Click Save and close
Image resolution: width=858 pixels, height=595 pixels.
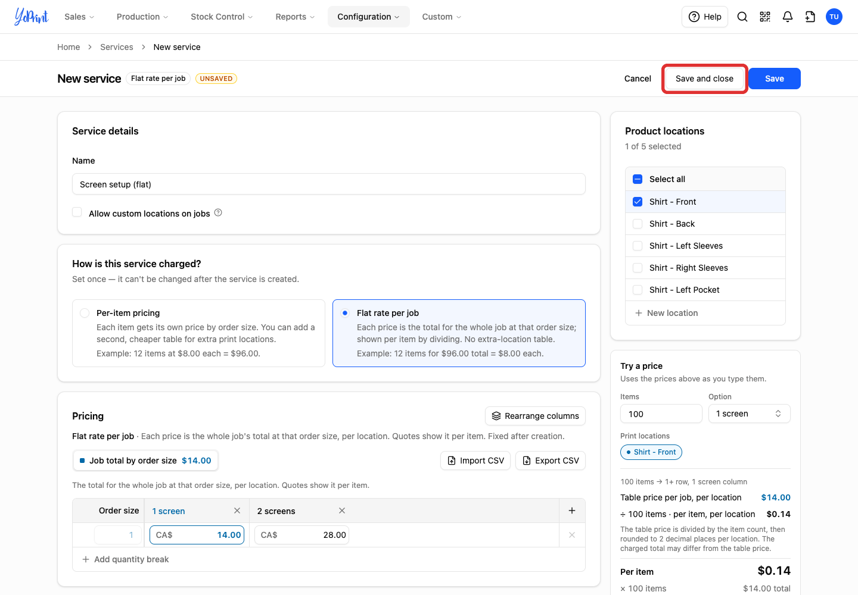(x=704, y=79)
